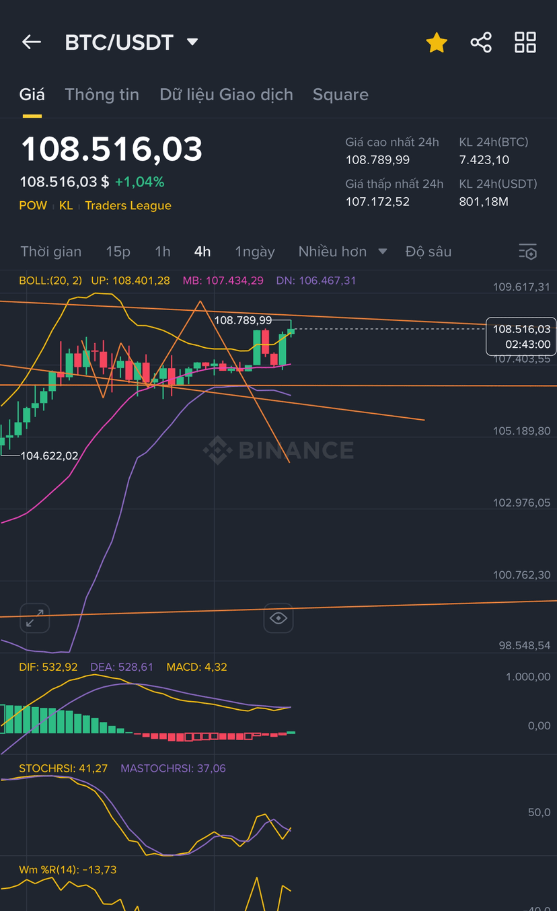The image size is (557, 911).
Task: Tap the DEA: 528,61 label
Action: point(122,667)
